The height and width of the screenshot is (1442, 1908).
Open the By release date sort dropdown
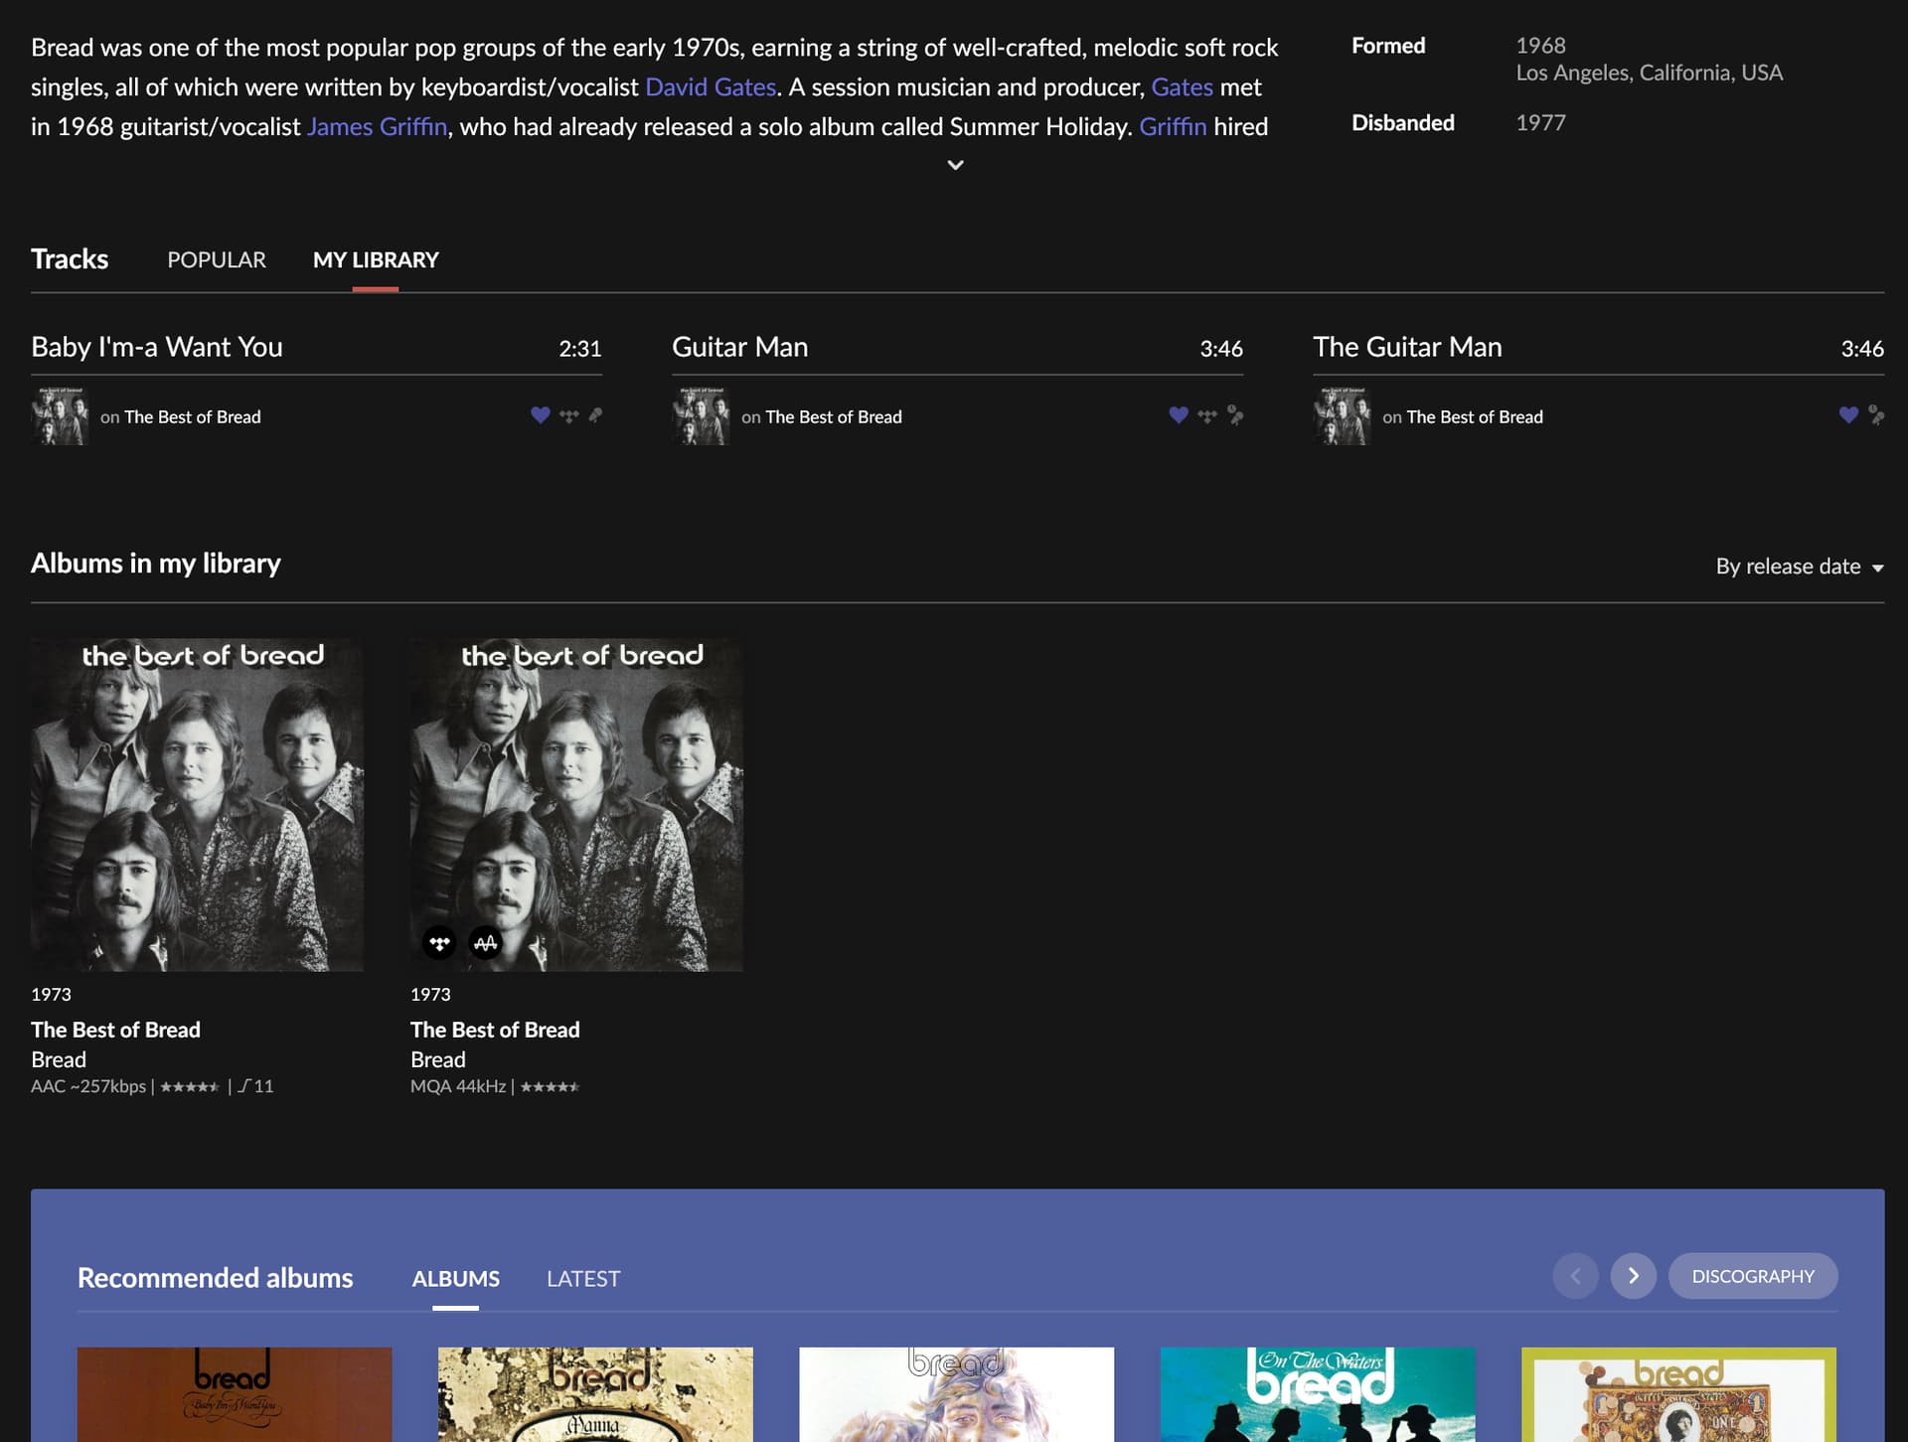(x=1800, y=566)
